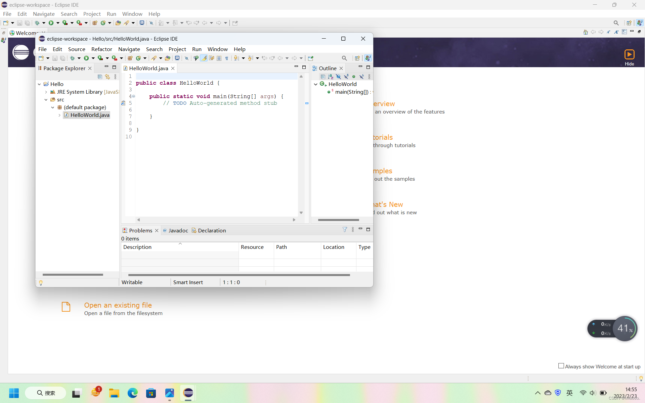This screenshot has width=645, height=403.
Task: Open the Run button dropdown arrow
Action: coord(93,58)
